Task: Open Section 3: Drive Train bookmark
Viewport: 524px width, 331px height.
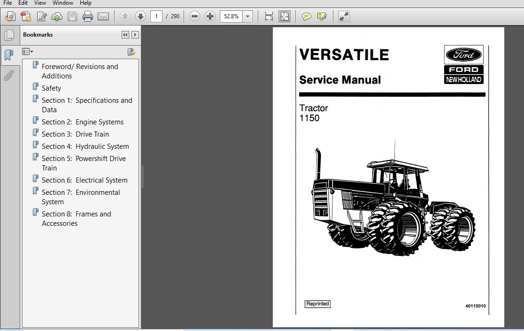Action: tap(75, 134)
